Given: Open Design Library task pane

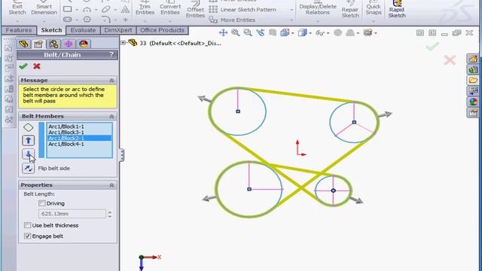Looking at the screenshot, I should [x=474, y=70].
